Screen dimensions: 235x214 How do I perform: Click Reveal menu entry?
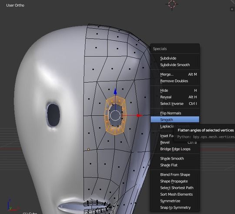coord(175,97)
